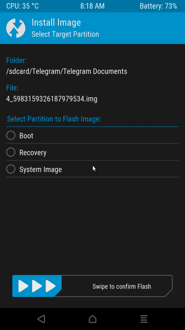This screenshot has width=185, height=330.
Task: Select the Boot radio button
Action: pyautogui.click(x=11, y=135)
